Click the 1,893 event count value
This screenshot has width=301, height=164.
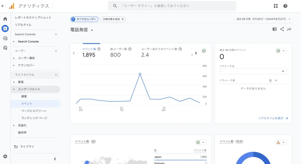[x=203, y=157]
